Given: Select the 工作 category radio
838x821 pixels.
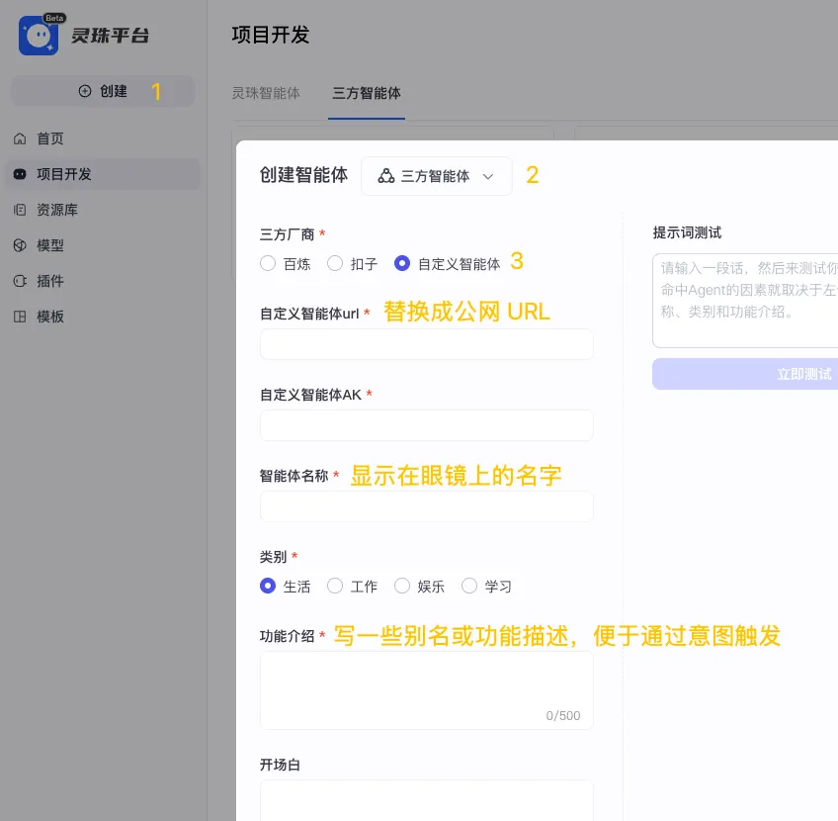Looking at the screenshot, I should point(335,586).
